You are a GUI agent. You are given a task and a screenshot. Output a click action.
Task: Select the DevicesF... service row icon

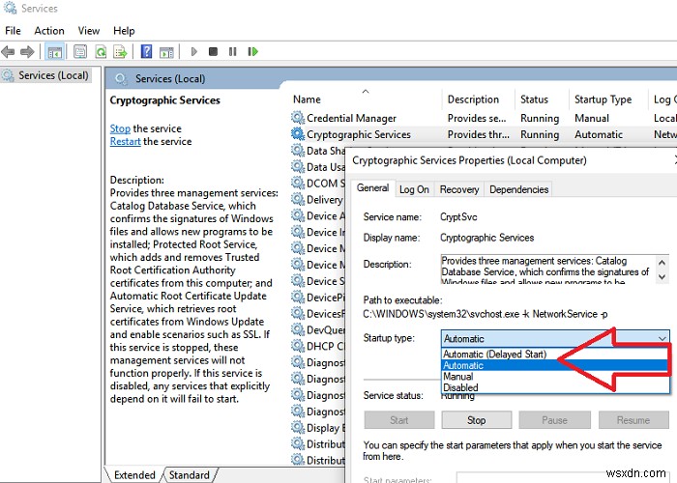[298, 313]
